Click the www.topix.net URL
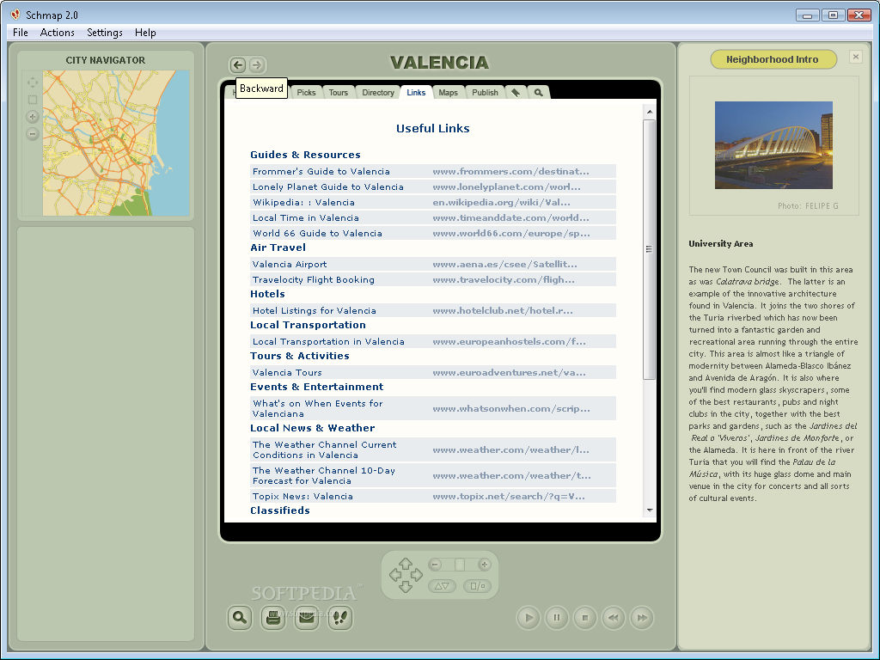 (509, 496)
